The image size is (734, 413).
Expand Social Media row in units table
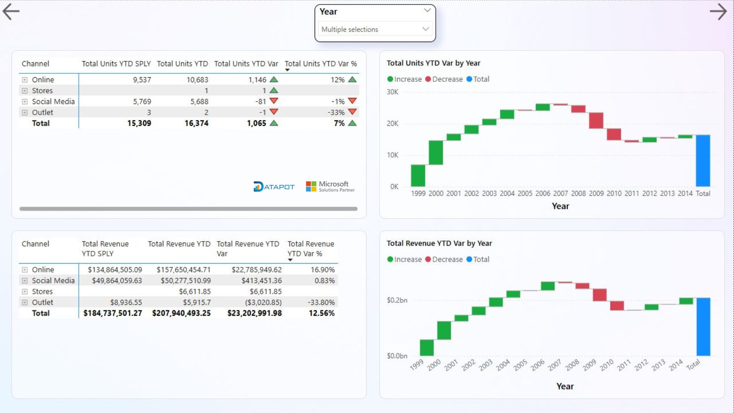25,102
